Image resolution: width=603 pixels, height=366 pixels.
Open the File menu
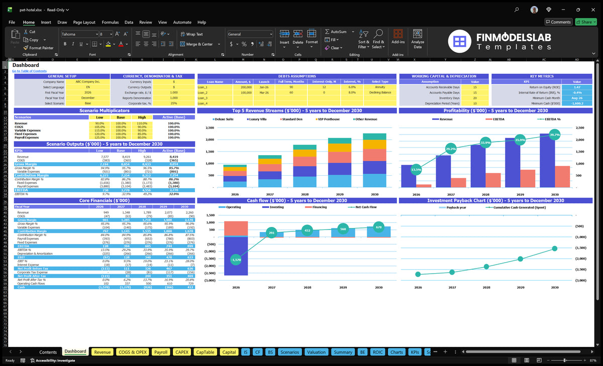pyautogui.click(x=12, y=22)
